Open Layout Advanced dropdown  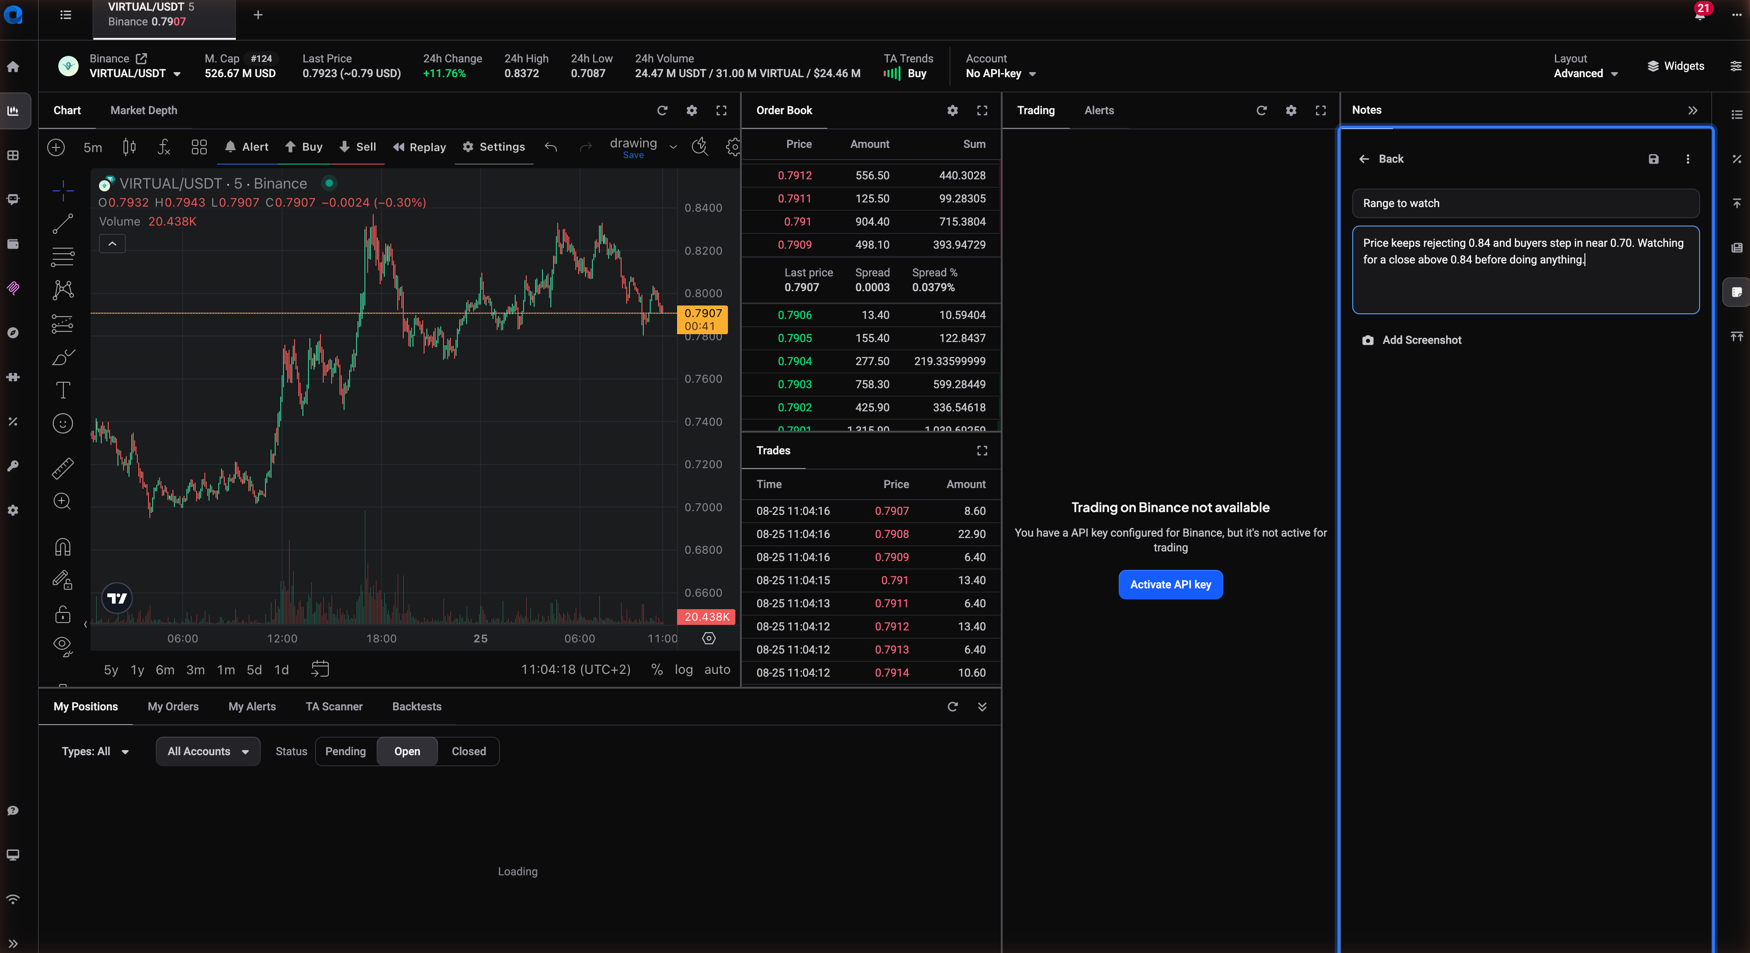pyautogui.click(x=1586, y=73)
